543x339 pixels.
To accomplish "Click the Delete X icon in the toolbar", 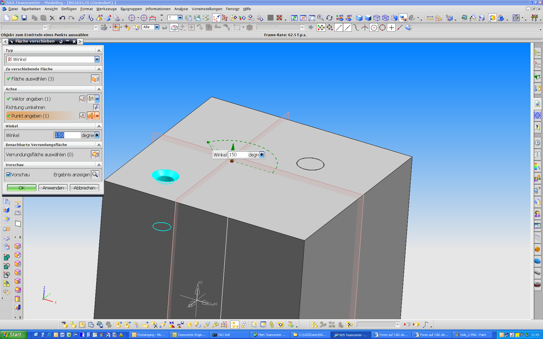I will pyautogui.click(x=52, y=18).
